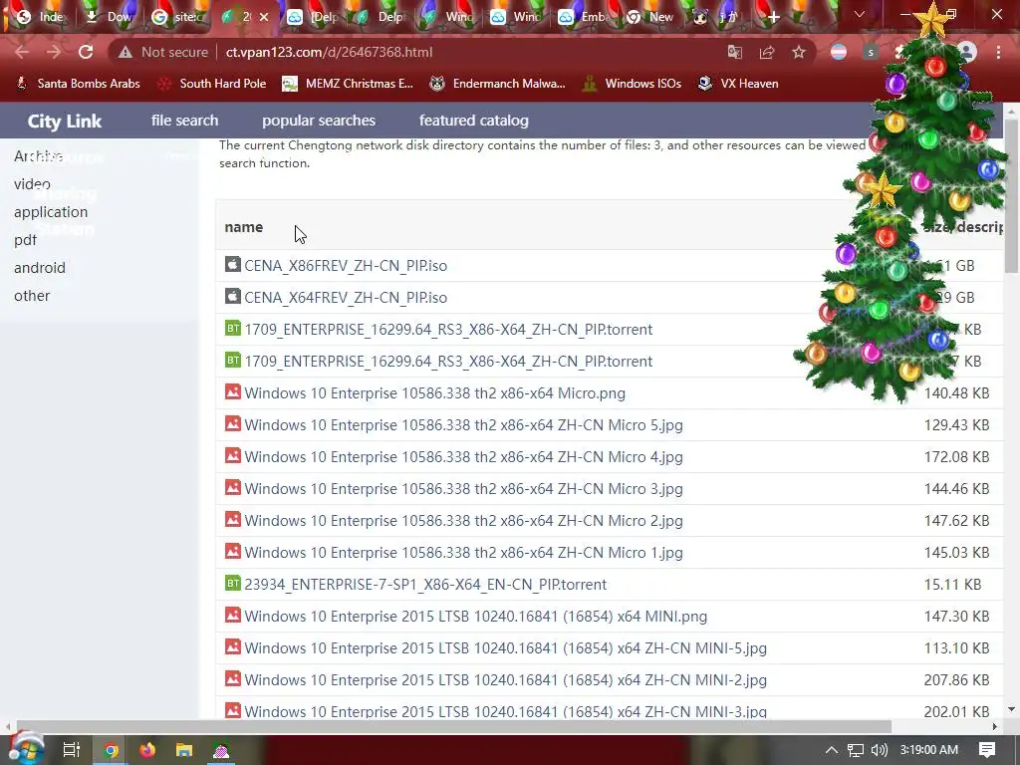Open popular searches menu

(319, 121)
